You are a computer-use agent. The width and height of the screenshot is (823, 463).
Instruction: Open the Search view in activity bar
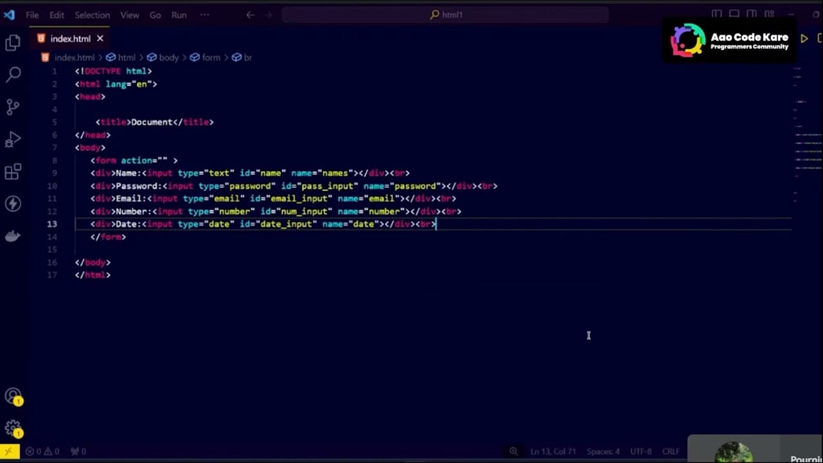pyautogui.click(x=13, y=75)
